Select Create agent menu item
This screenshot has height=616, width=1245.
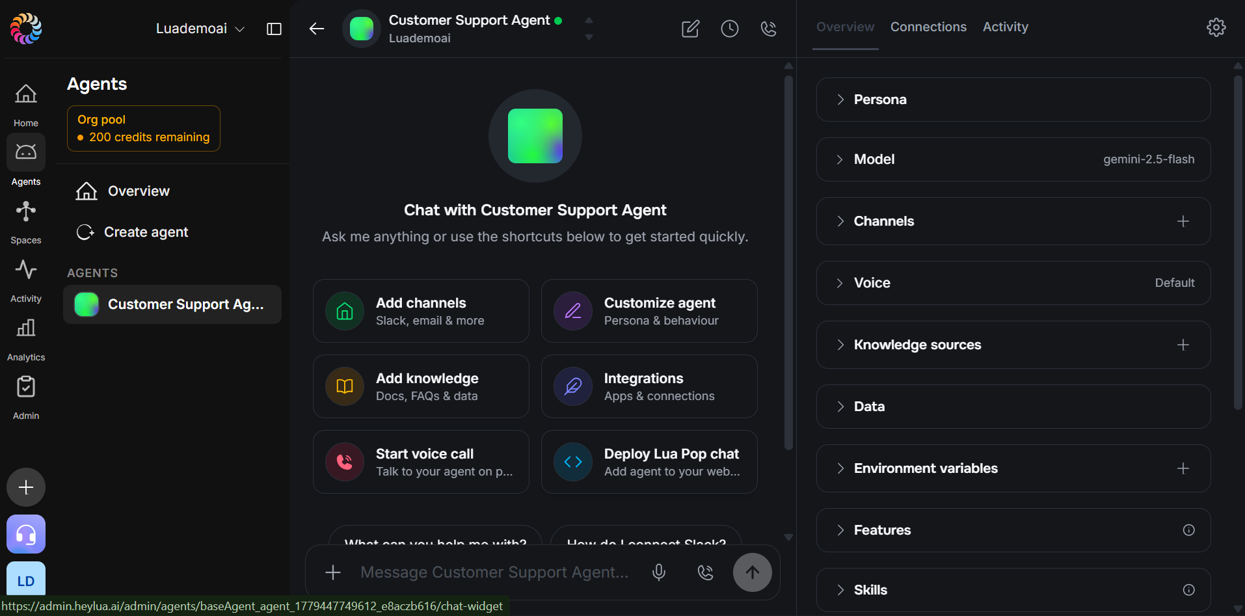tap(172, 232)
